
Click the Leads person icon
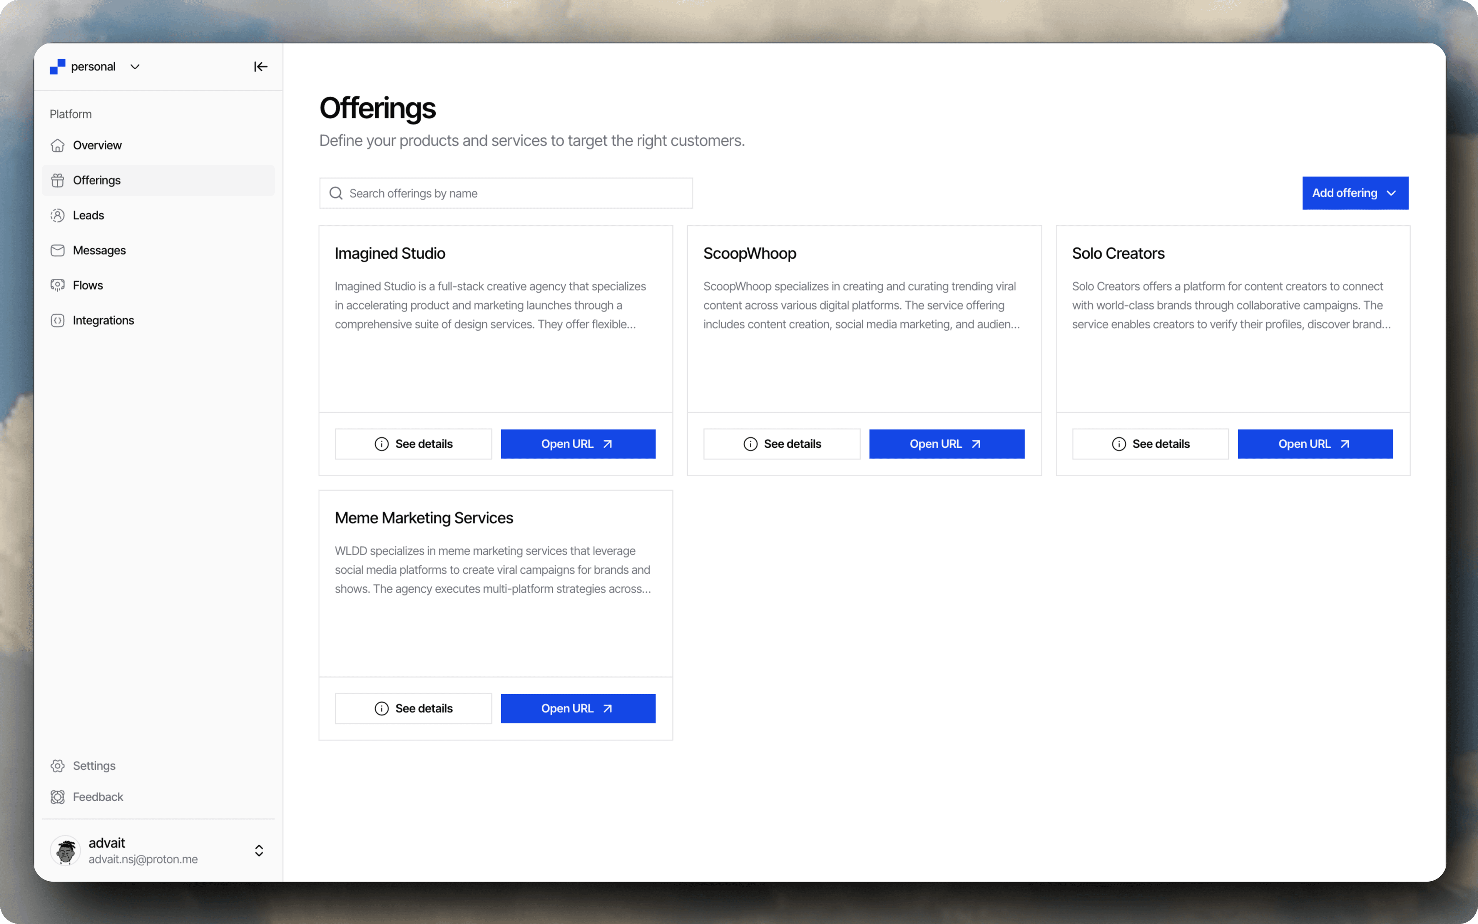pyautogui.click(x=57, y=215)
